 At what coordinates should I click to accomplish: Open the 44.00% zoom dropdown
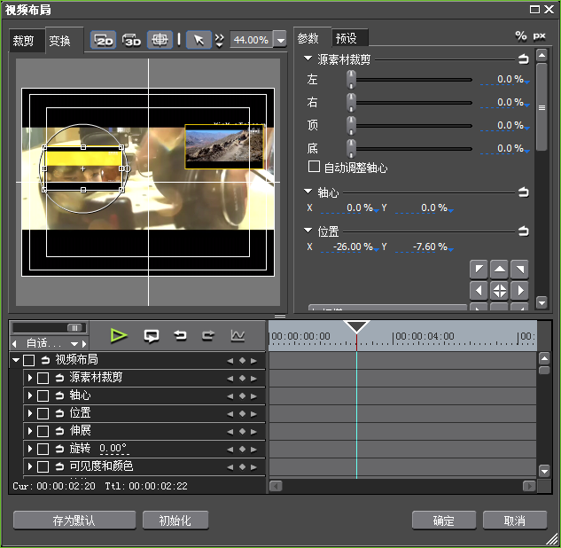pos(281,40)
